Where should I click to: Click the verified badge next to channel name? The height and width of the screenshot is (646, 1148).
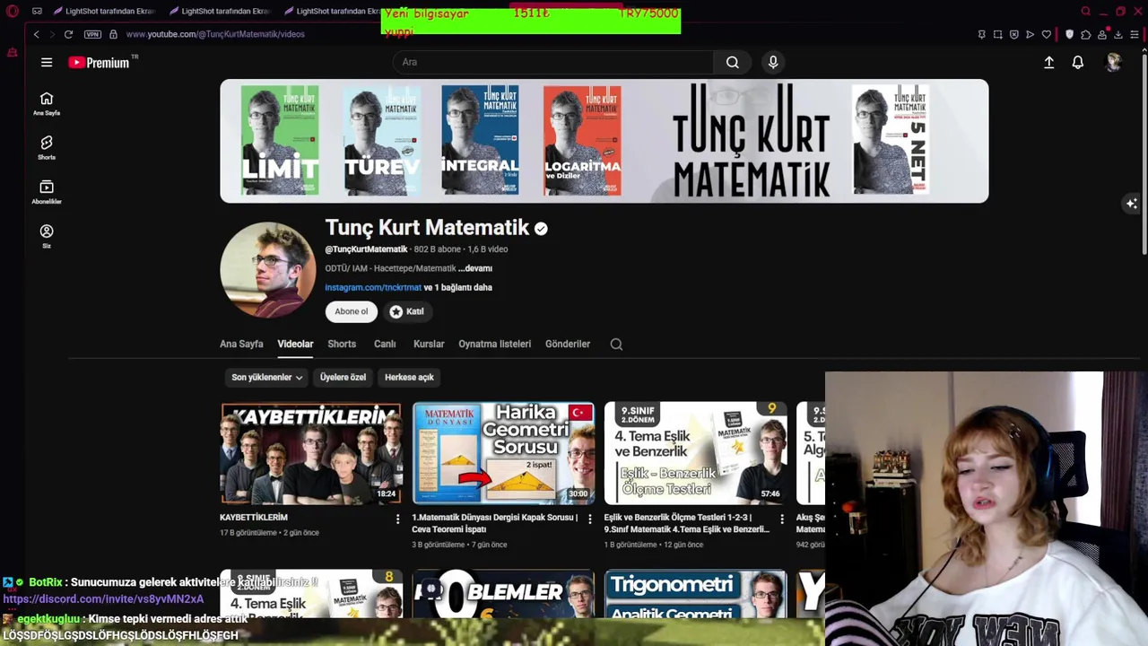(541, 229)
